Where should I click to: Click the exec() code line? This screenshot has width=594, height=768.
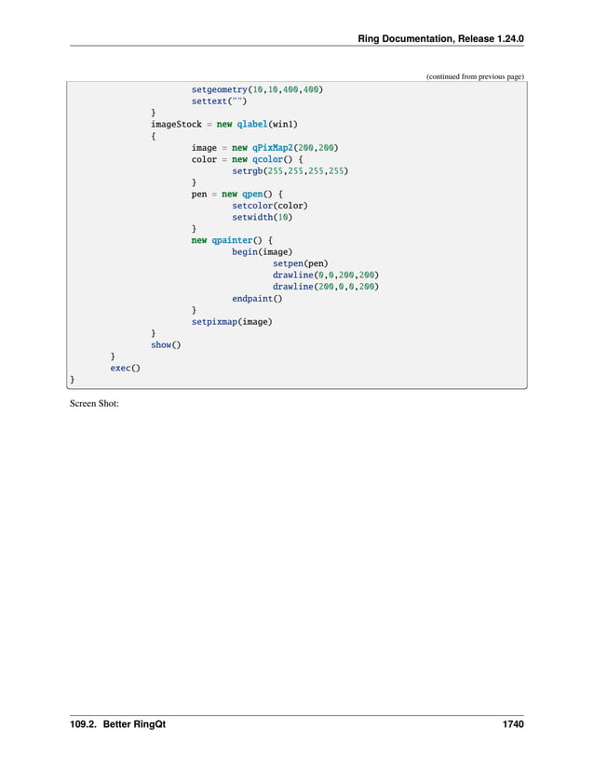pos(125,368)
